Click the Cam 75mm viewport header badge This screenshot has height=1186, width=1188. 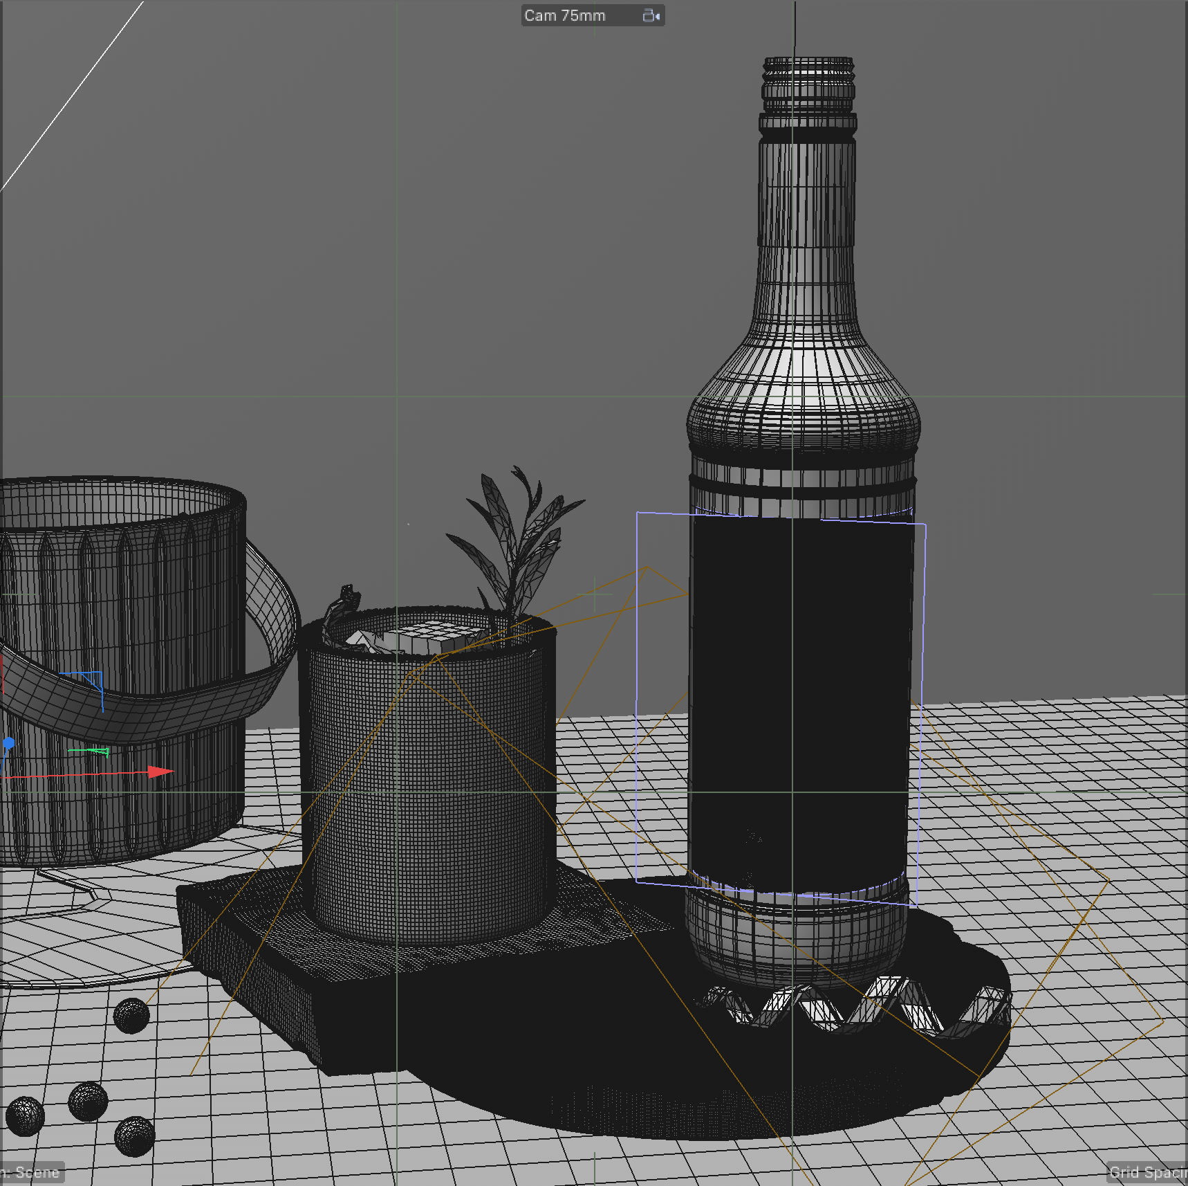tap(592, 15)
